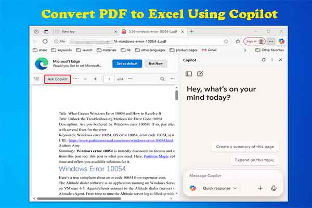This screenshot has height=208, width=312.
Task: Start a new Copilot chat icon
Action: coord(200,74)
